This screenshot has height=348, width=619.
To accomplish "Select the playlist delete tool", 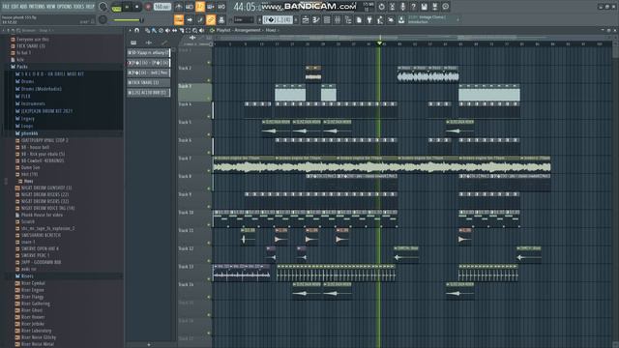I will coord(161,30).
